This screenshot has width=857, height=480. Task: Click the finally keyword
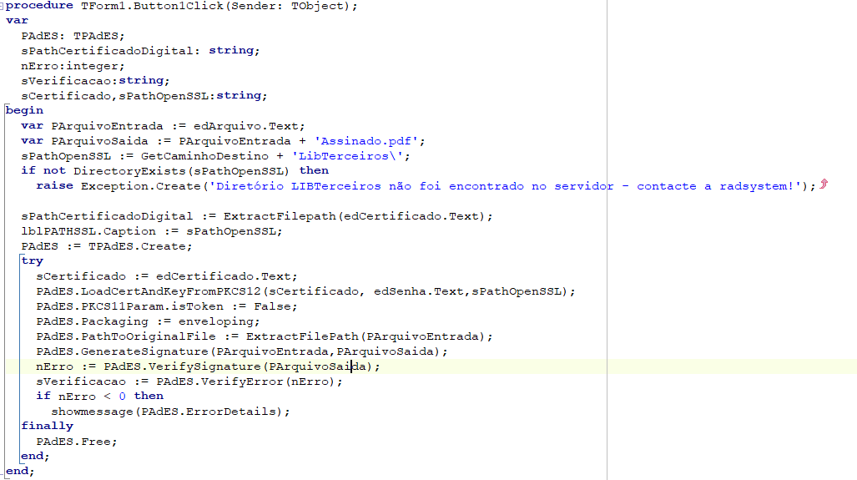pyautogui.click(x=47, y=427)
